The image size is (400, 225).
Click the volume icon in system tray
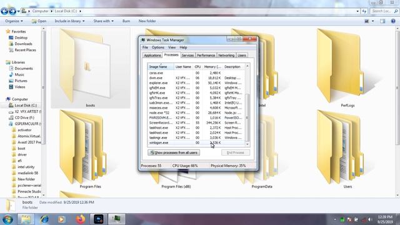(x=370, y=219)
